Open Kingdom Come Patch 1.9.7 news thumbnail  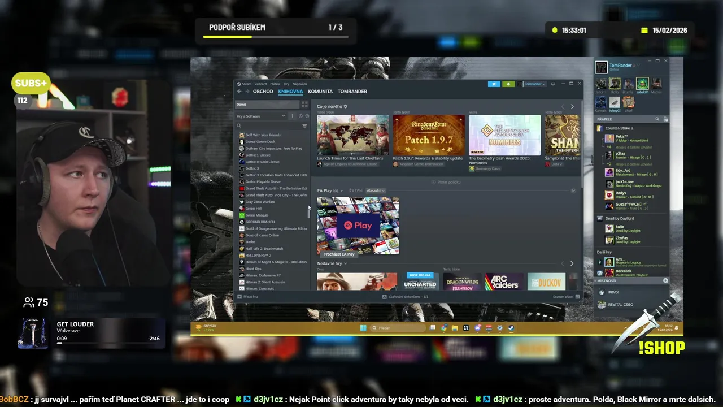point(429,135)
